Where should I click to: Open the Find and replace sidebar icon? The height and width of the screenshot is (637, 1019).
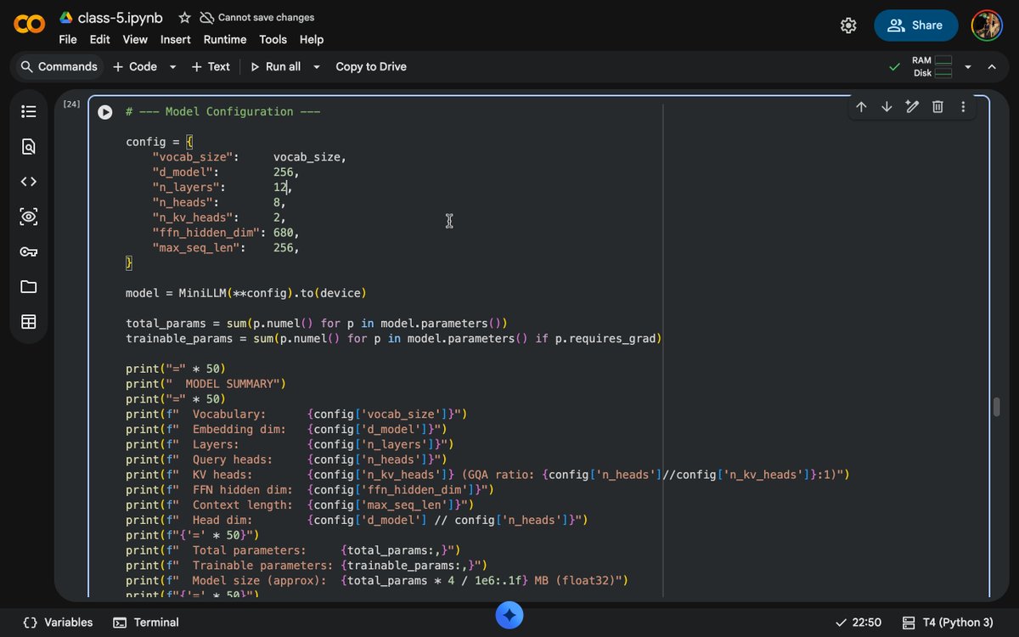(29, 147)
